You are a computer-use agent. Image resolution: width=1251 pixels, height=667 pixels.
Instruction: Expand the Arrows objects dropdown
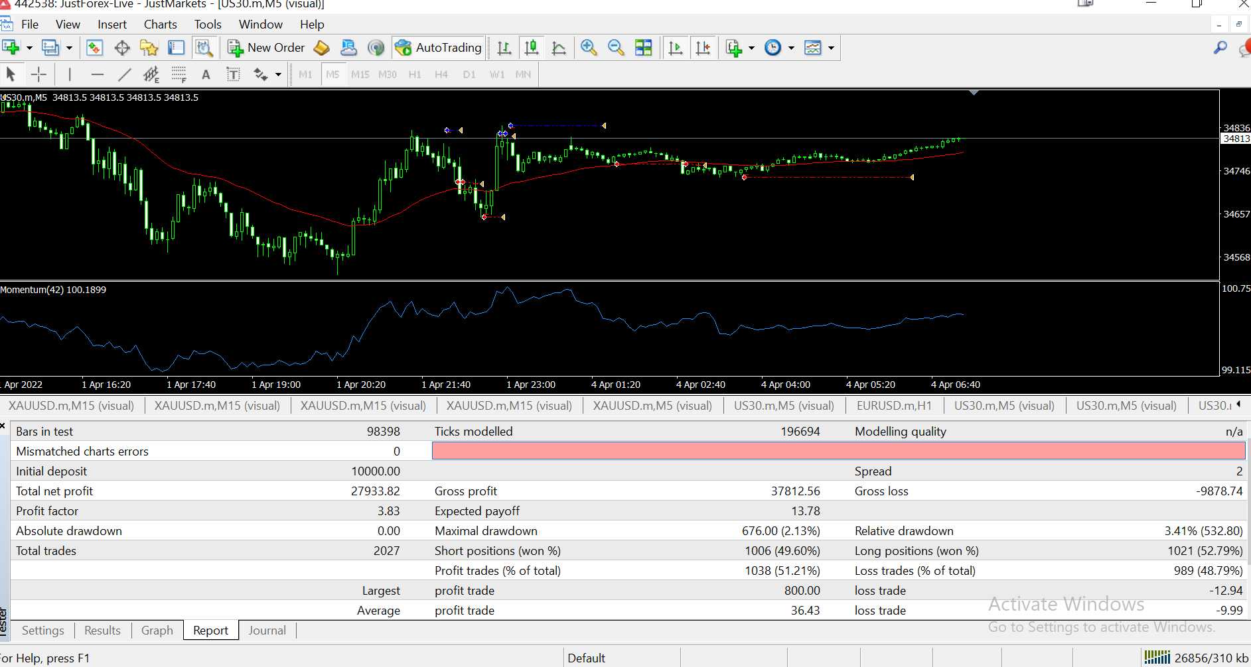click(x=278, y=74)
